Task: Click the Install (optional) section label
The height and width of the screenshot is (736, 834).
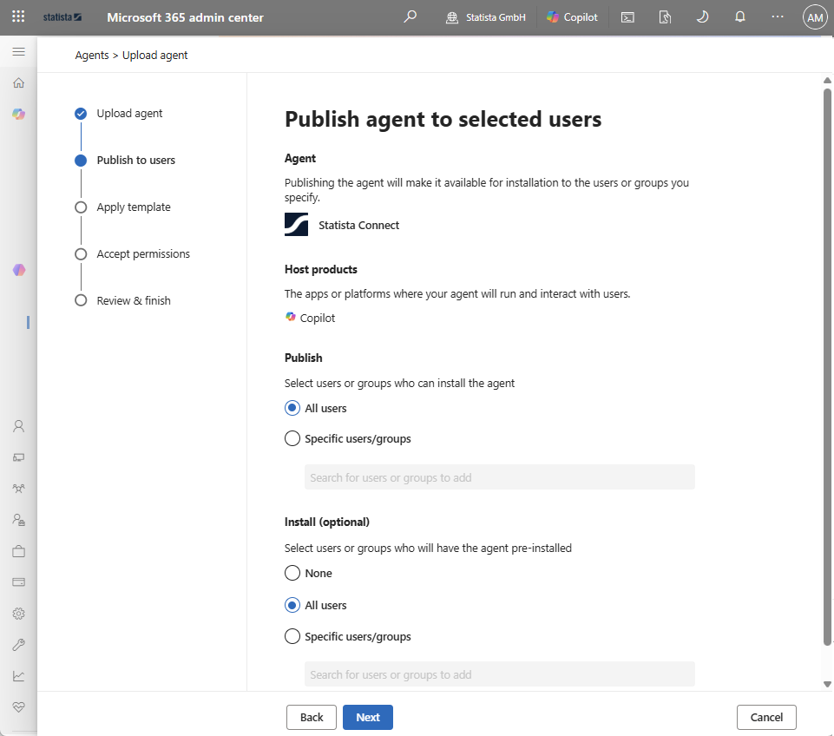Action: point(327,522)
